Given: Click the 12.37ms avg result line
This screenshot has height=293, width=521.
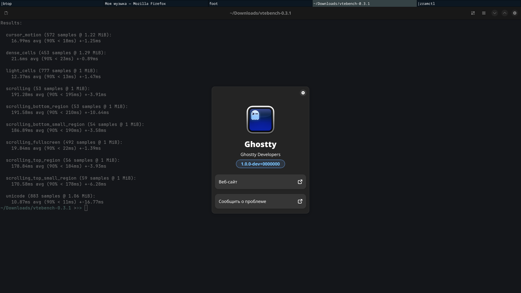Looking at the screenshot, I should tap(56, 77).
